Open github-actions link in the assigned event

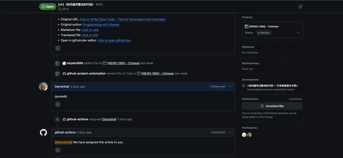coord(77,119)
